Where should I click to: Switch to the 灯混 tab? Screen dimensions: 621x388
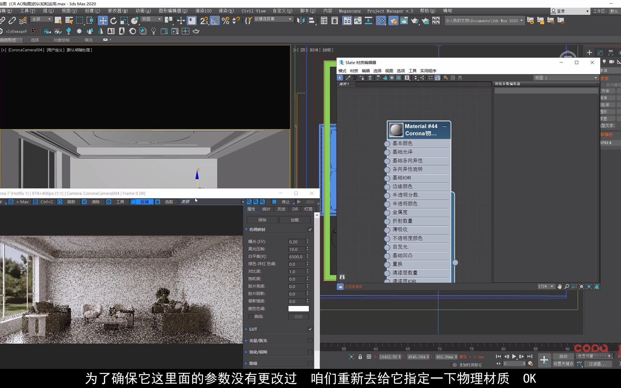click(x=308, y=209)
